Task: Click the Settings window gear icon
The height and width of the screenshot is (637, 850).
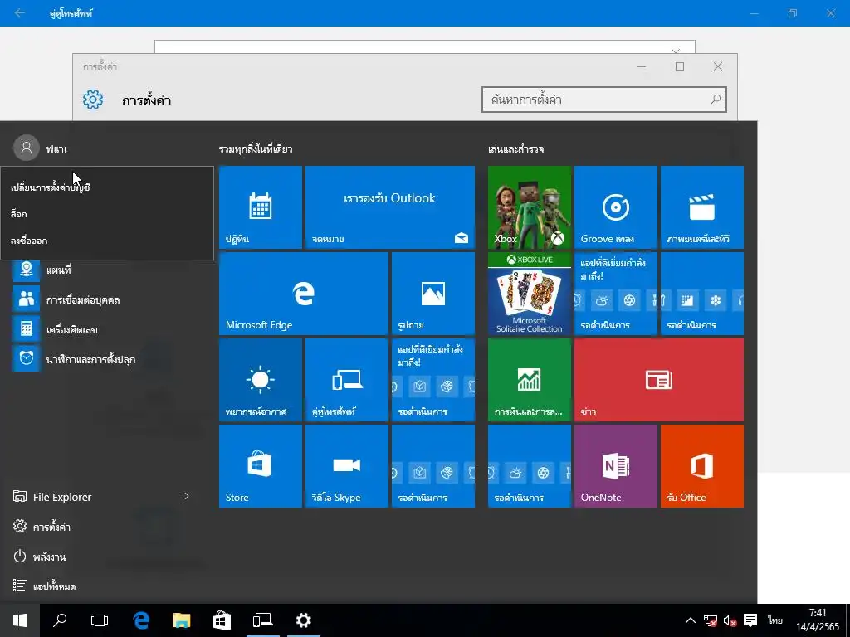Action: [x=93, y=100]
